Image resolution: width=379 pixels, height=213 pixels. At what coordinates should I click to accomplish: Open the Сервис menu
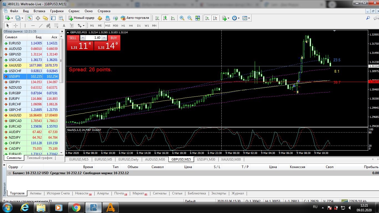pos(74,11)
